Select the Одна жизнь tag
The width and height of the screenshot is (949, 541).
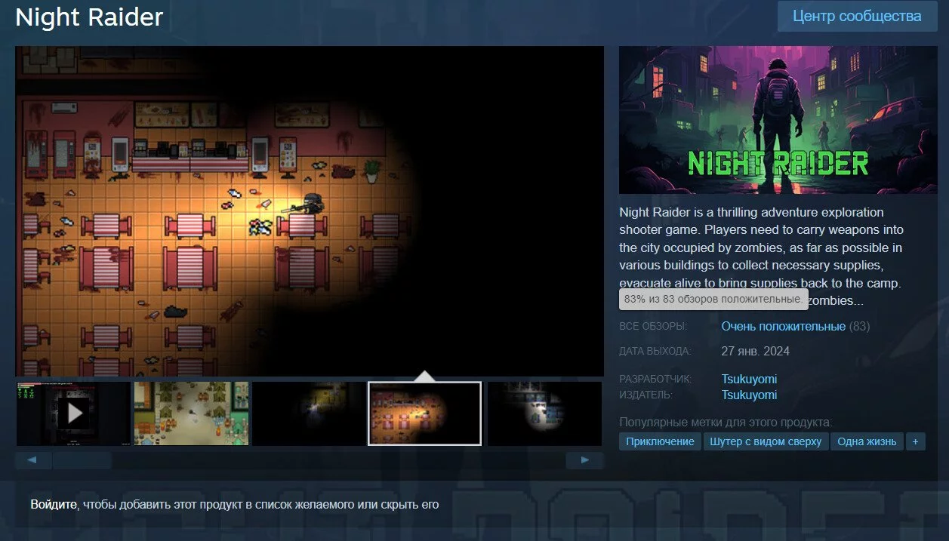pyautogui.click(x=867, y=441)
